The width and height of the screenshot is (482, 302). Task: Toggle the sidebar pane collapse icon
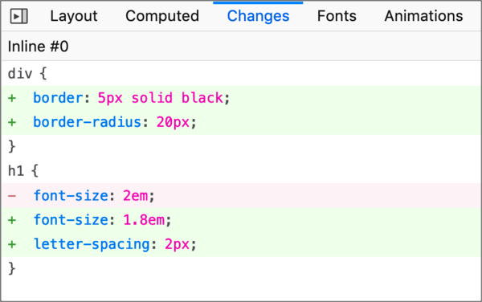(19, 16)
